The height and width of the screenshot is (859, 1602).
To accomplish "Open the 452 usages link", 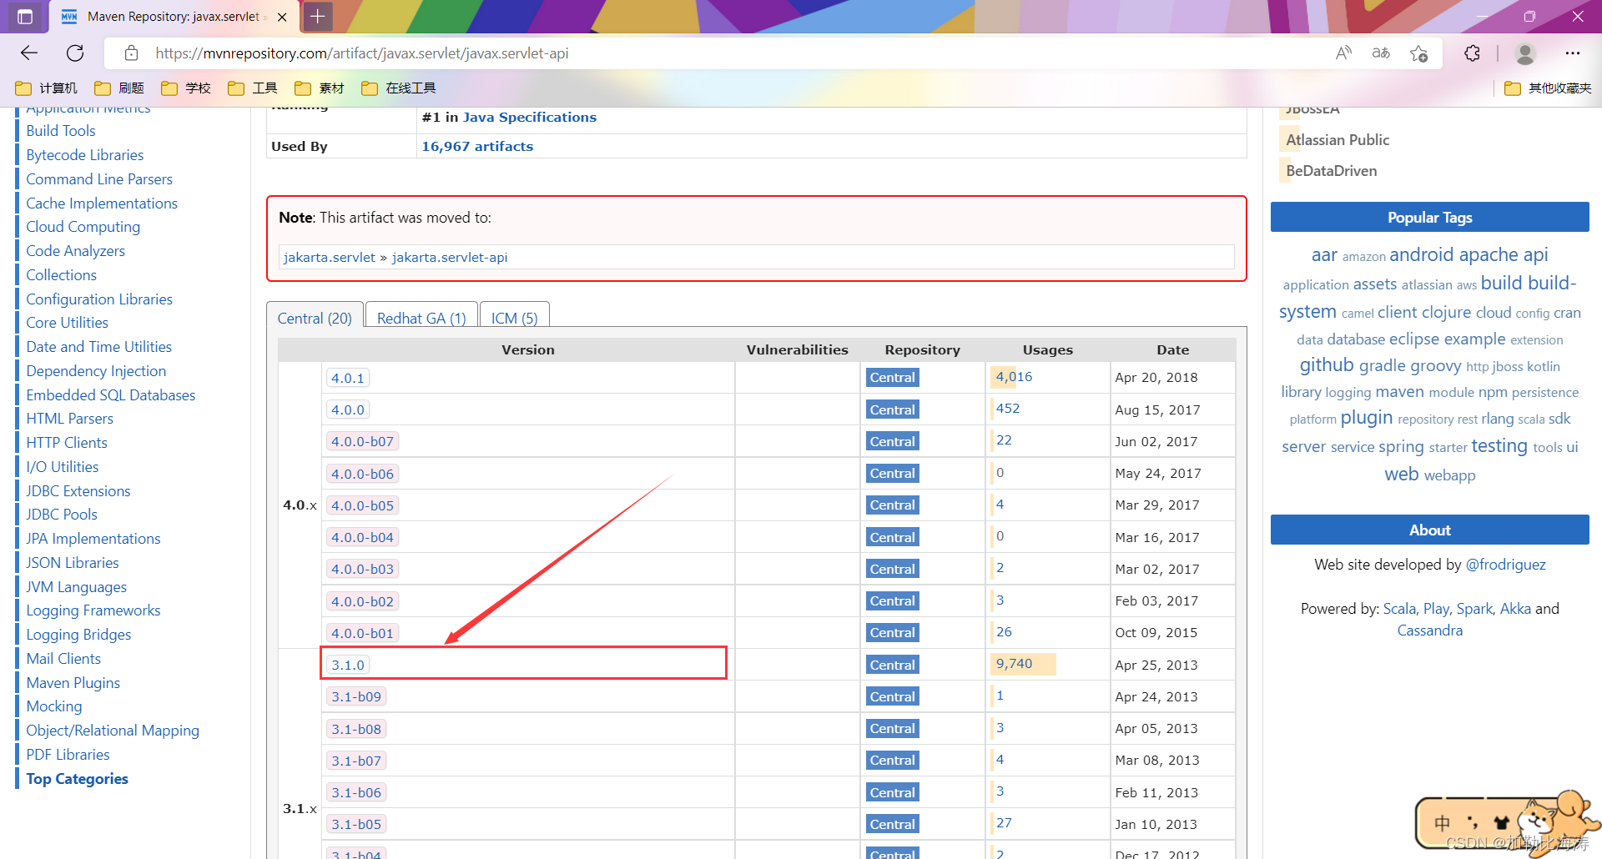I will 1008,408.
